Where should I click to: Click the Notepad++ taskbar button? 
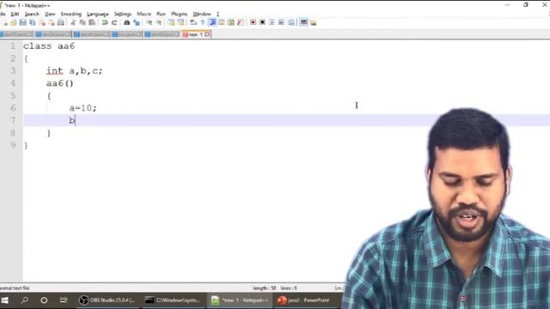point(239,300)
